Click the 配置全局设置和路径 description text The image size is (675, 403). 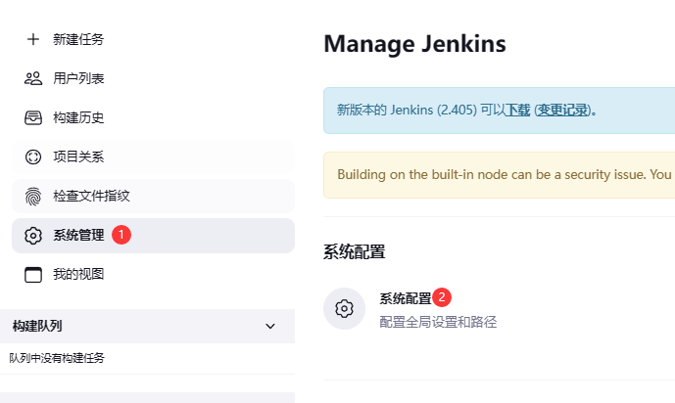point(438,322)
